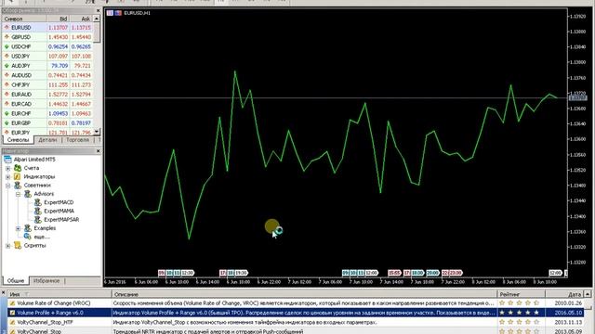Click the 23:00 news event marker
The height and width of the screenshot is (334, 595).
(x=456, y=273)
